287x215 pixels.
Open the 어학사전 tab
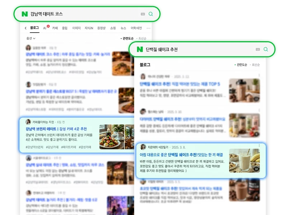pos(136,28)
